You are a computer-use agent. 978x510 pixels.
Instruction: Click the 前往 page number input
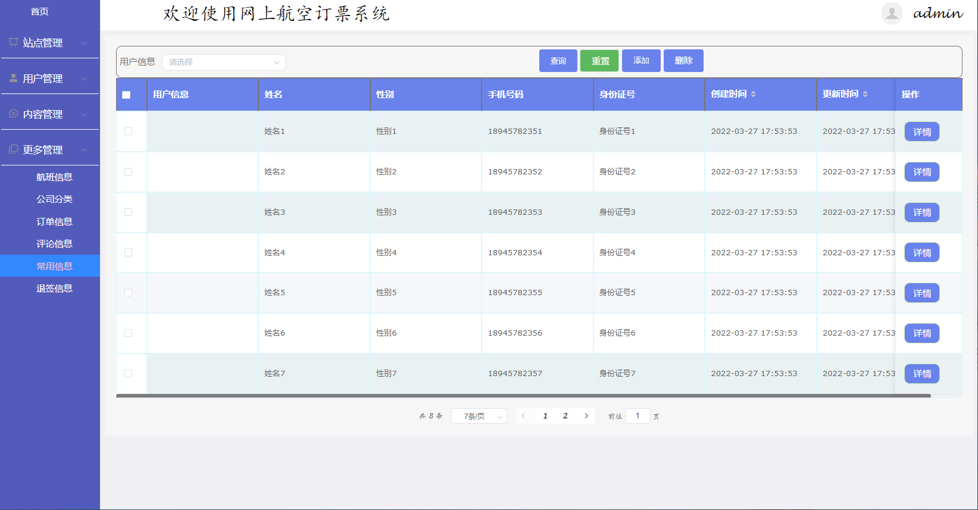pyautogui.click(x=637, y=416)
